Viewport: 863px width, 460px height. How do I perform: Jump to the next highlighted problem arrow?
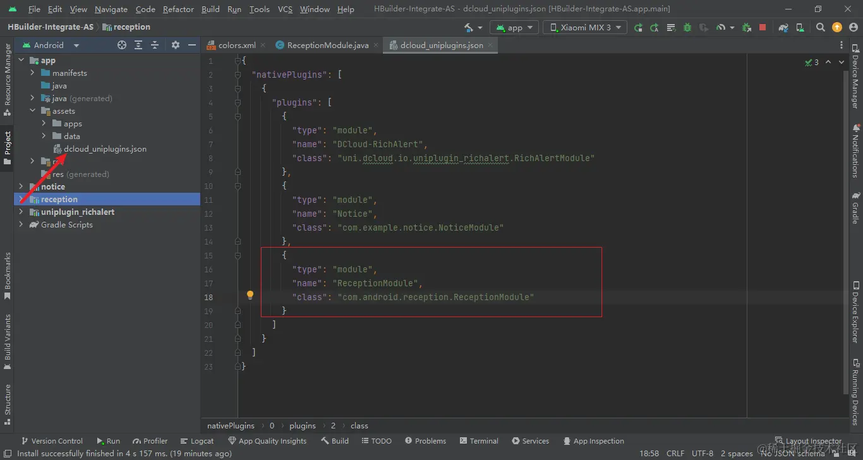pos(842,62)
